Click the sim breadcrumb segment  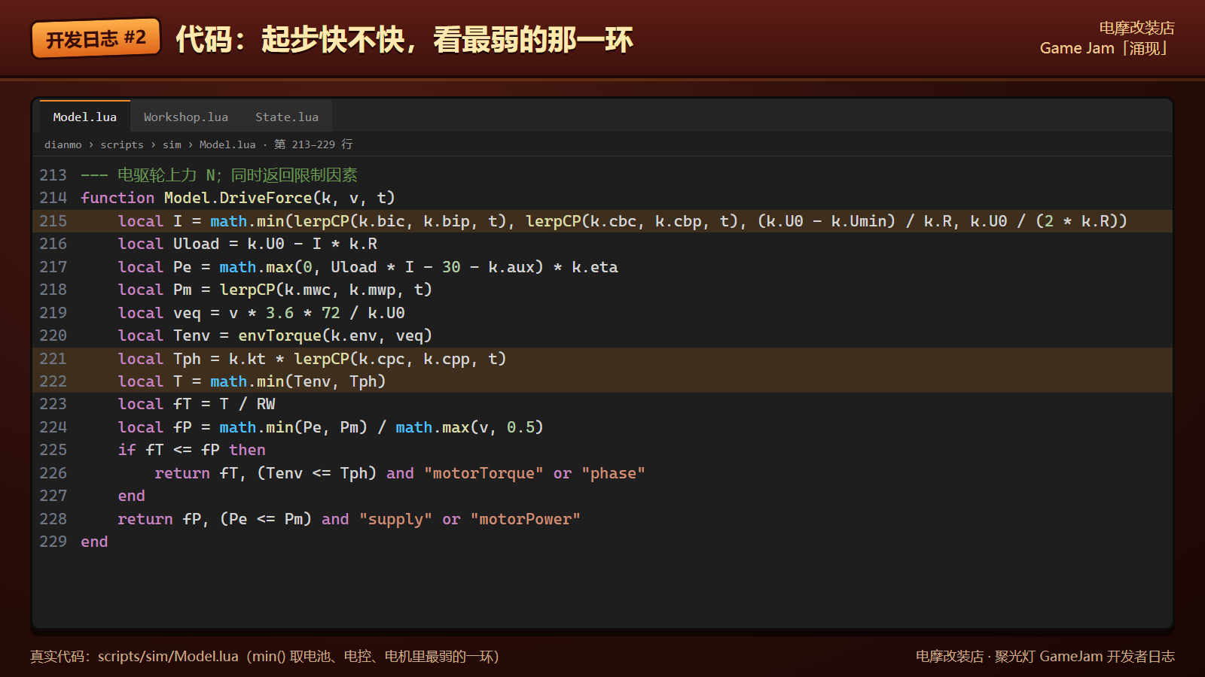click(x=172, y=144)
